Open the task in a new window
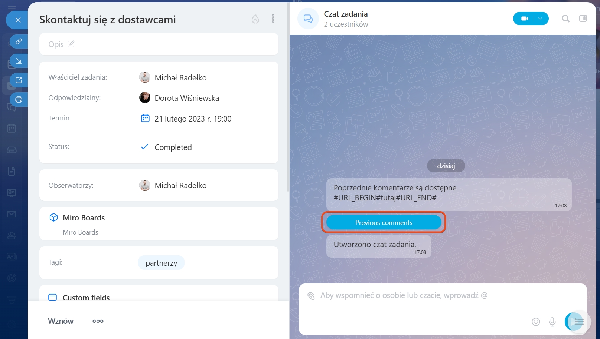 (19, 80)
